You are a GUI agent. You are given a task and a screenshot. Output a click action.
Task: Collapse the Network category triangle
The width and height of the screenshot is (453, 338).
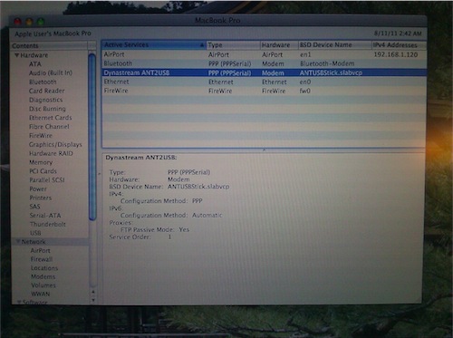pos(18,242)
